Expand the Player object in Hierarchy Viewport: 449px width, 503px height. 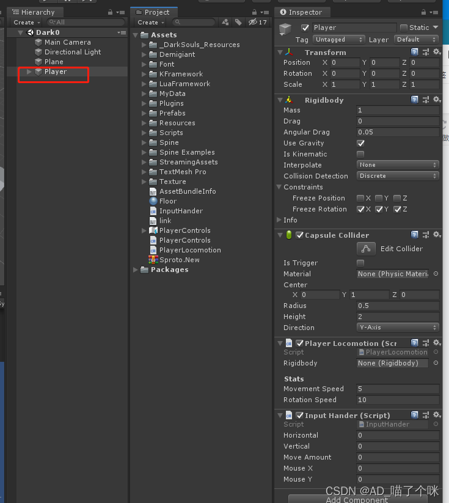click(29, 72)
